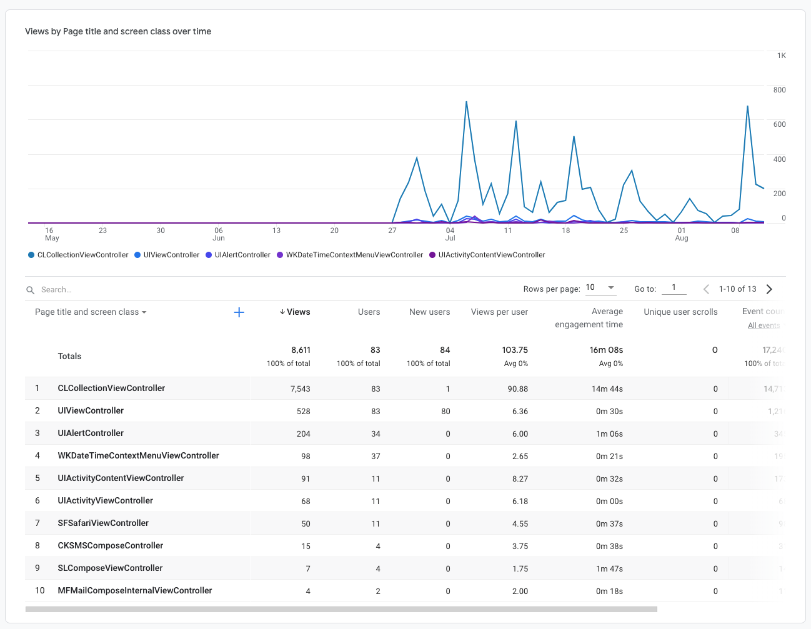Sort by Unique user scrolls column
The width and height of the screenshot is (811, 629).
pos(680,312)
